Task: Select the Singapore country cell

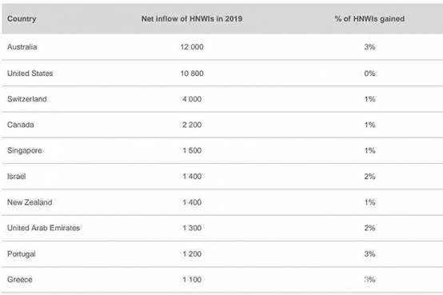Action: (25, 150)
